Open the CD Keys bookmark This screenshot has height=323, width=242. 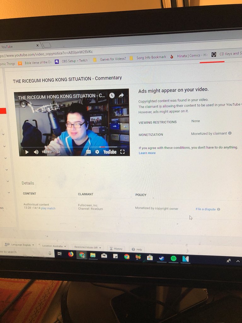click(x=227, y=54)
